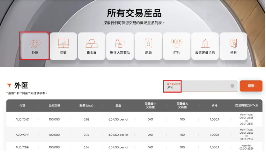The width and height of the screenshot is (266, 157).
Task: Click the 佣金 column header
Action: point(118,106)
